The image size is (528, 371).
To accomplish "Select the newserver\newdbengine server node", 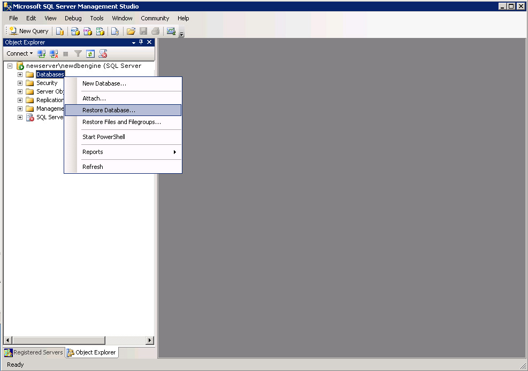I will click(84, 66).
